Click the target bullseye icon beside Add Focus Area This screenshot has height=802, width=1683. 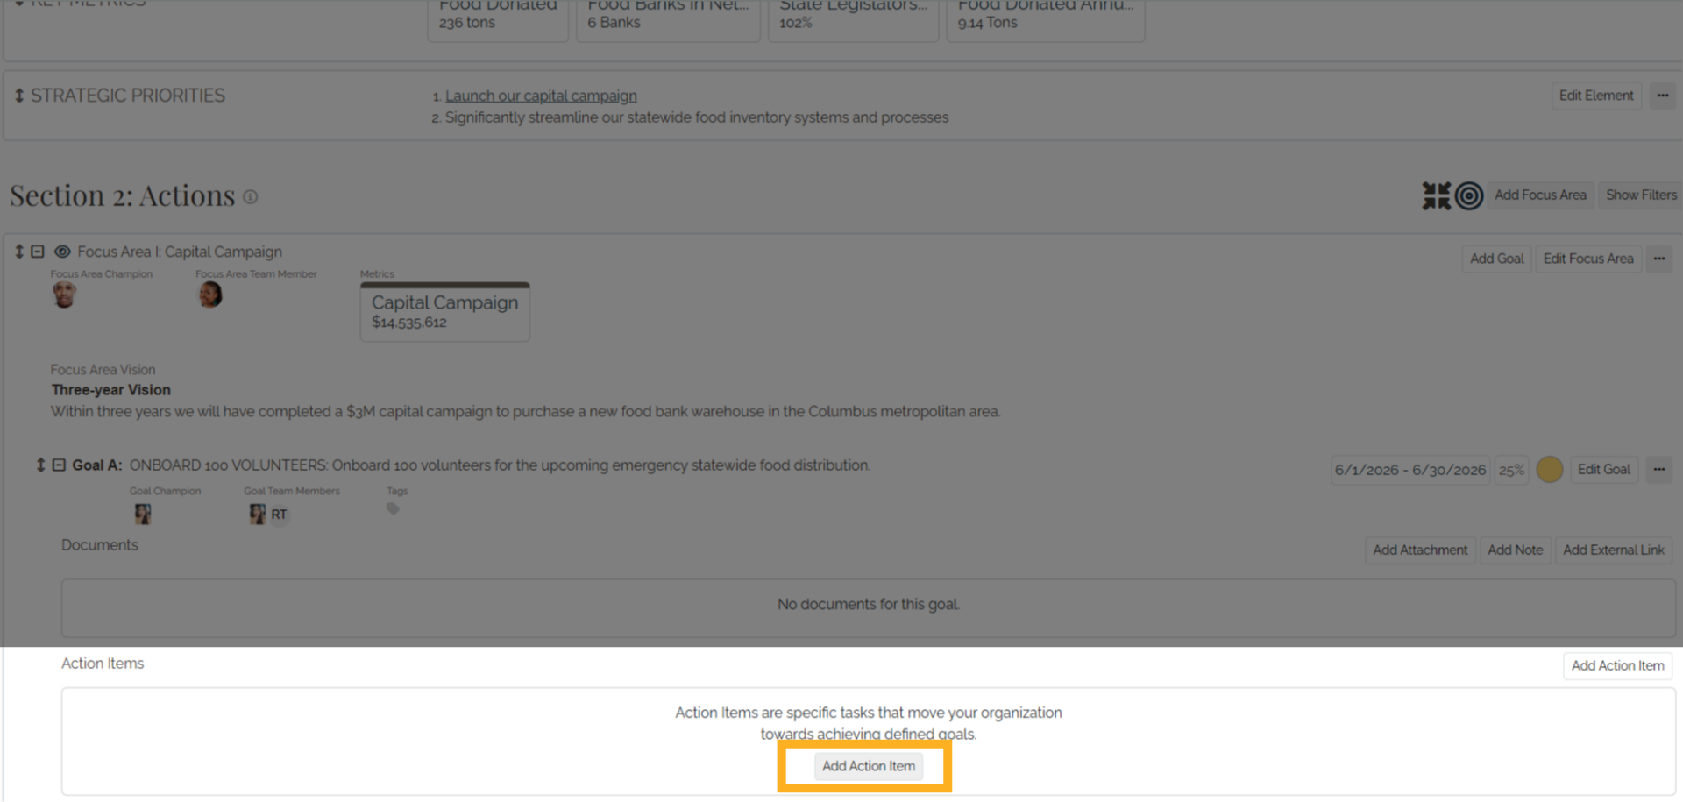(1469, 195)
